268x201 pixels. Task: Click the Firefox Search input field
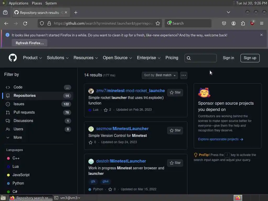pyautogui.click(x=188, y=23)
